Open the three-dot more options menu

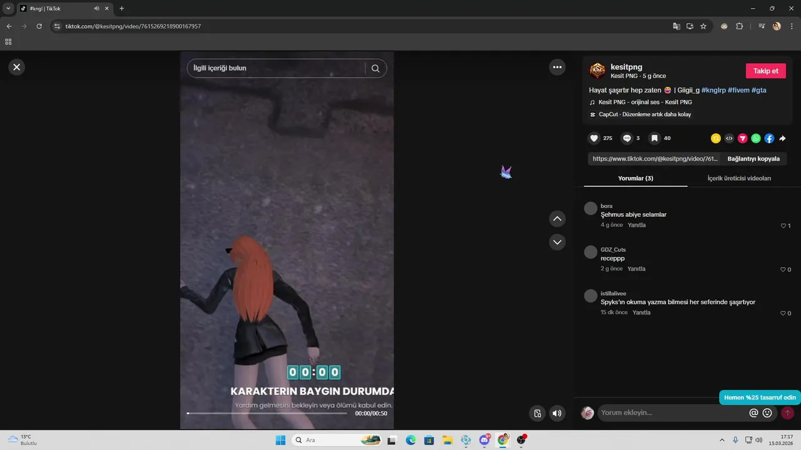tap(557, 67)
